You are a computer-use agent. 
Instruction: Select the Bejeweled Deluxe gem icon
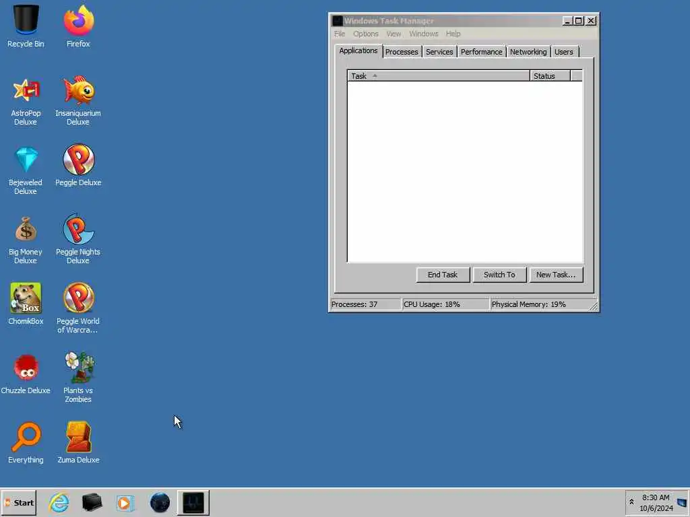pyautogui.click(x=26, y=170)
